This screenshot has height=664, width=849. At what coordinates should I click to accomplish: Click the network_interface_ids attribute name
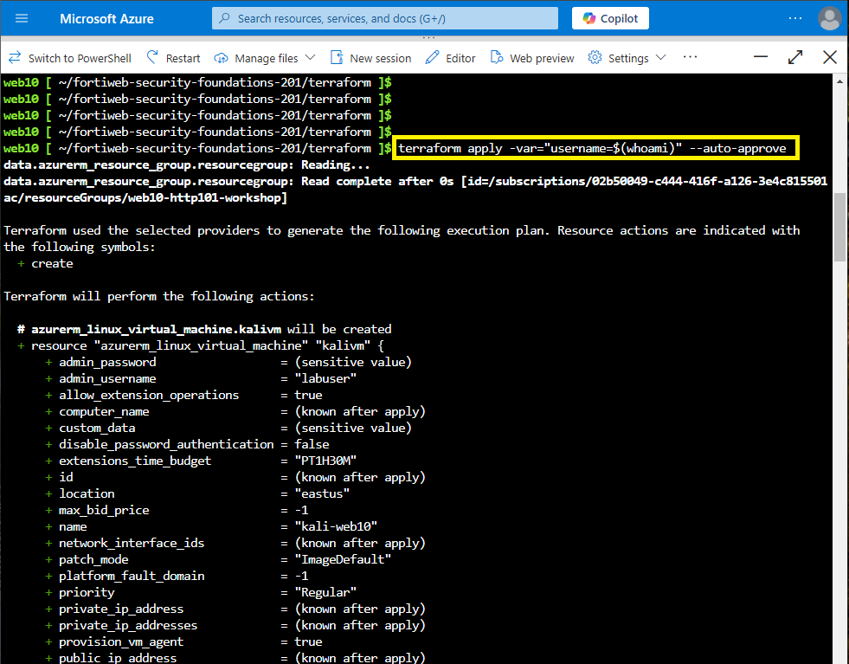pyautogui.click(x=132, y=543)
